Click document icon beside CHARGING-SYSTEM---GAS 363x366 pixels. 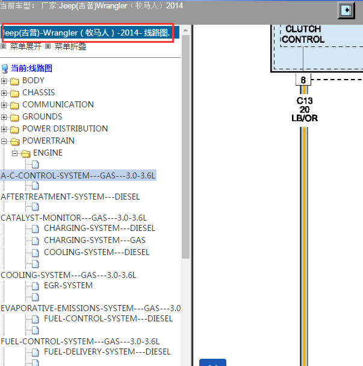coord(35,241)
